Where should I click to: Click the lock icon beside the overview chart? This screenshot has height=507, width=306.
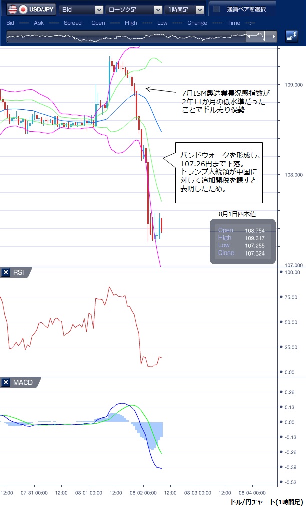pyautogui.click(x=292, y=36)
